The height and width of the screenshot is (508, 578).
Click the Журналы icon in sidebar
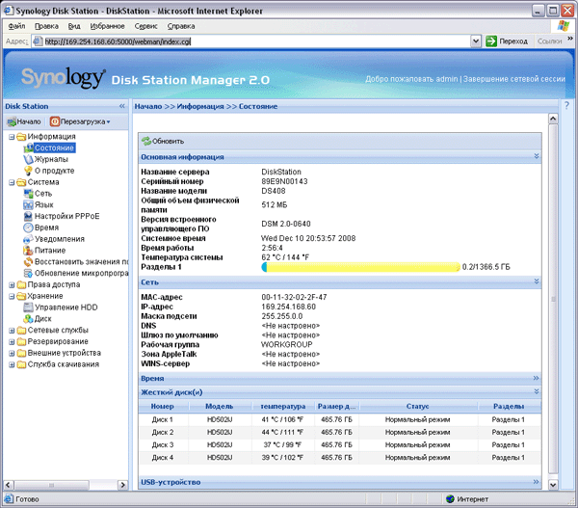(x=28, y=159)
